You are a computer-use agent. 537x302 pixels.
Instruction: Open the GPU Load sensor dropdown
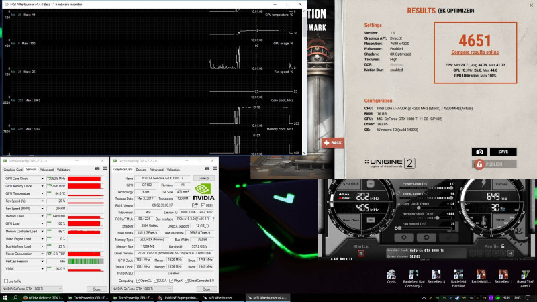click(x=42, y=223)
